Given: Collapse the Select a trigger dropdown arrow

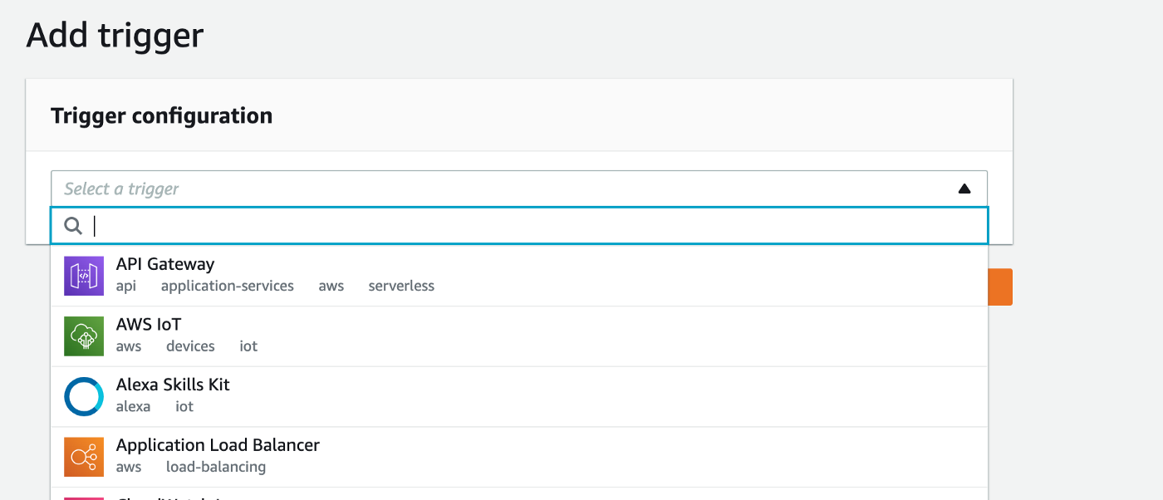Looking at the screenshot, I should (x=964, y=189).
